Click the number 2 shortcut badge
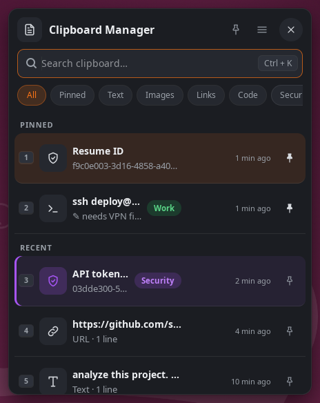This screenshot has width=320, height=403. 26,208
